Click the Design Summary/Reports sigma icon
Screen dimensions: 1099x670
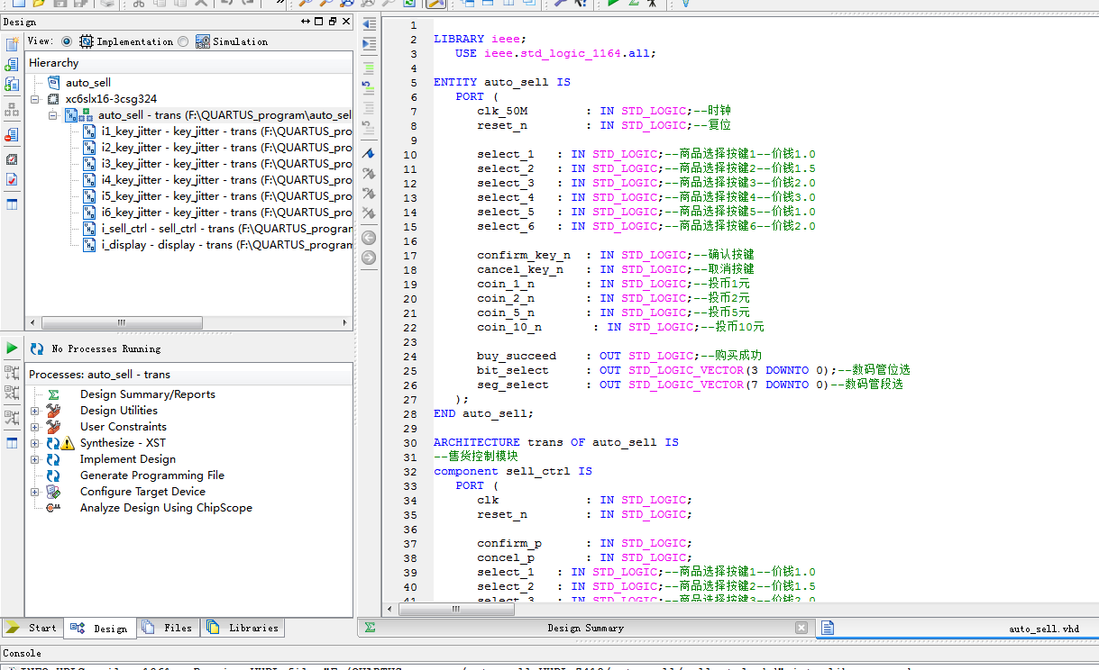53,394
